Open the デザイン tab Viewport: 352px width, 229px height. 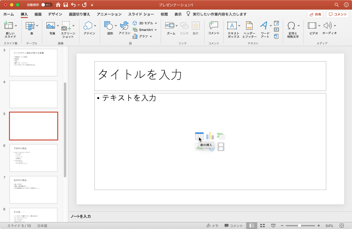[x=55, y=14]
